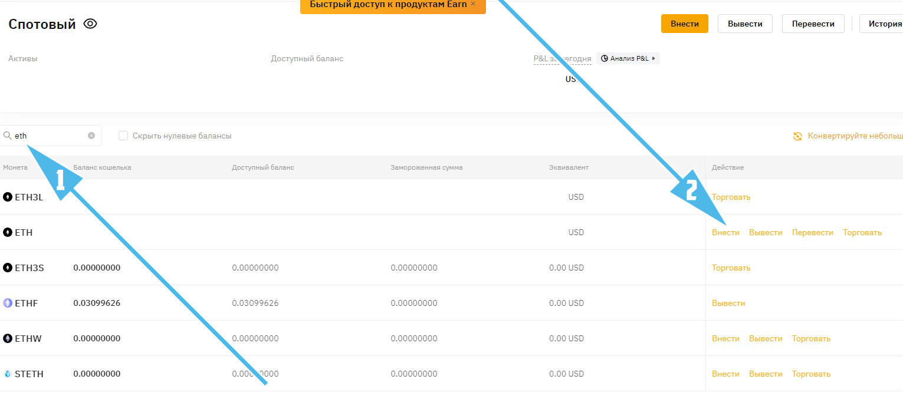This screenshot has width=903, height=399.
Task: Click Внести in the STETH row
Action: [725, 374]
